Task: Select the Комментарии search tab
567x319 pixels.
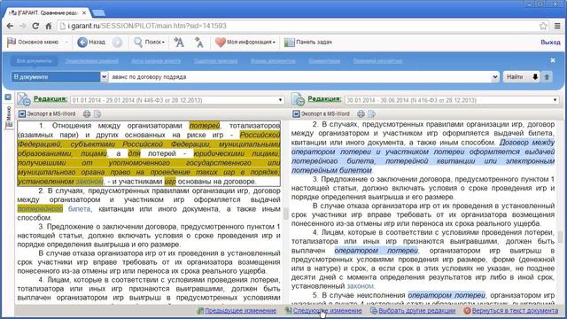Action: click(x=324, y=61)
